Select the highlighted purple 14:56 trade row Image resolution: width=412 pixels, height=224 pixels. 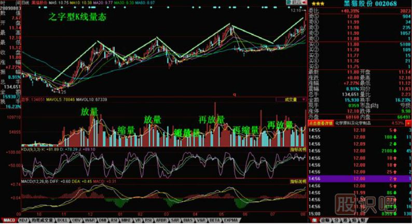[x=358, y=178]
